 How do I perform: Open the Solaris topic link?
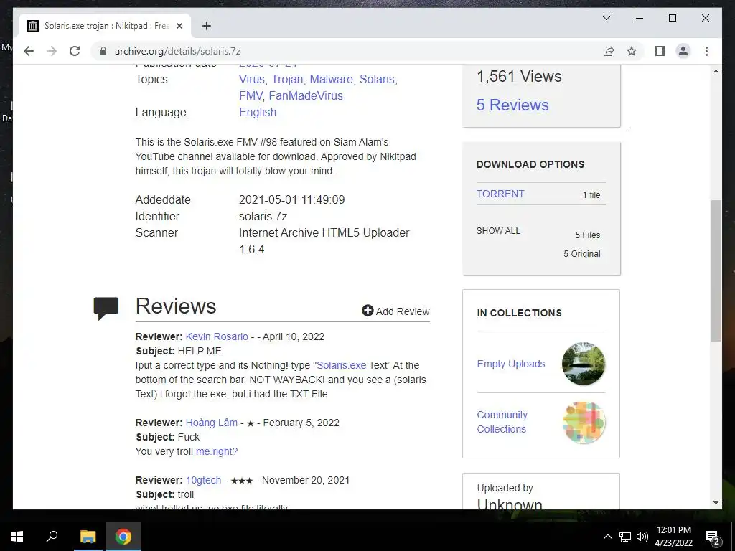click(377, 79)
